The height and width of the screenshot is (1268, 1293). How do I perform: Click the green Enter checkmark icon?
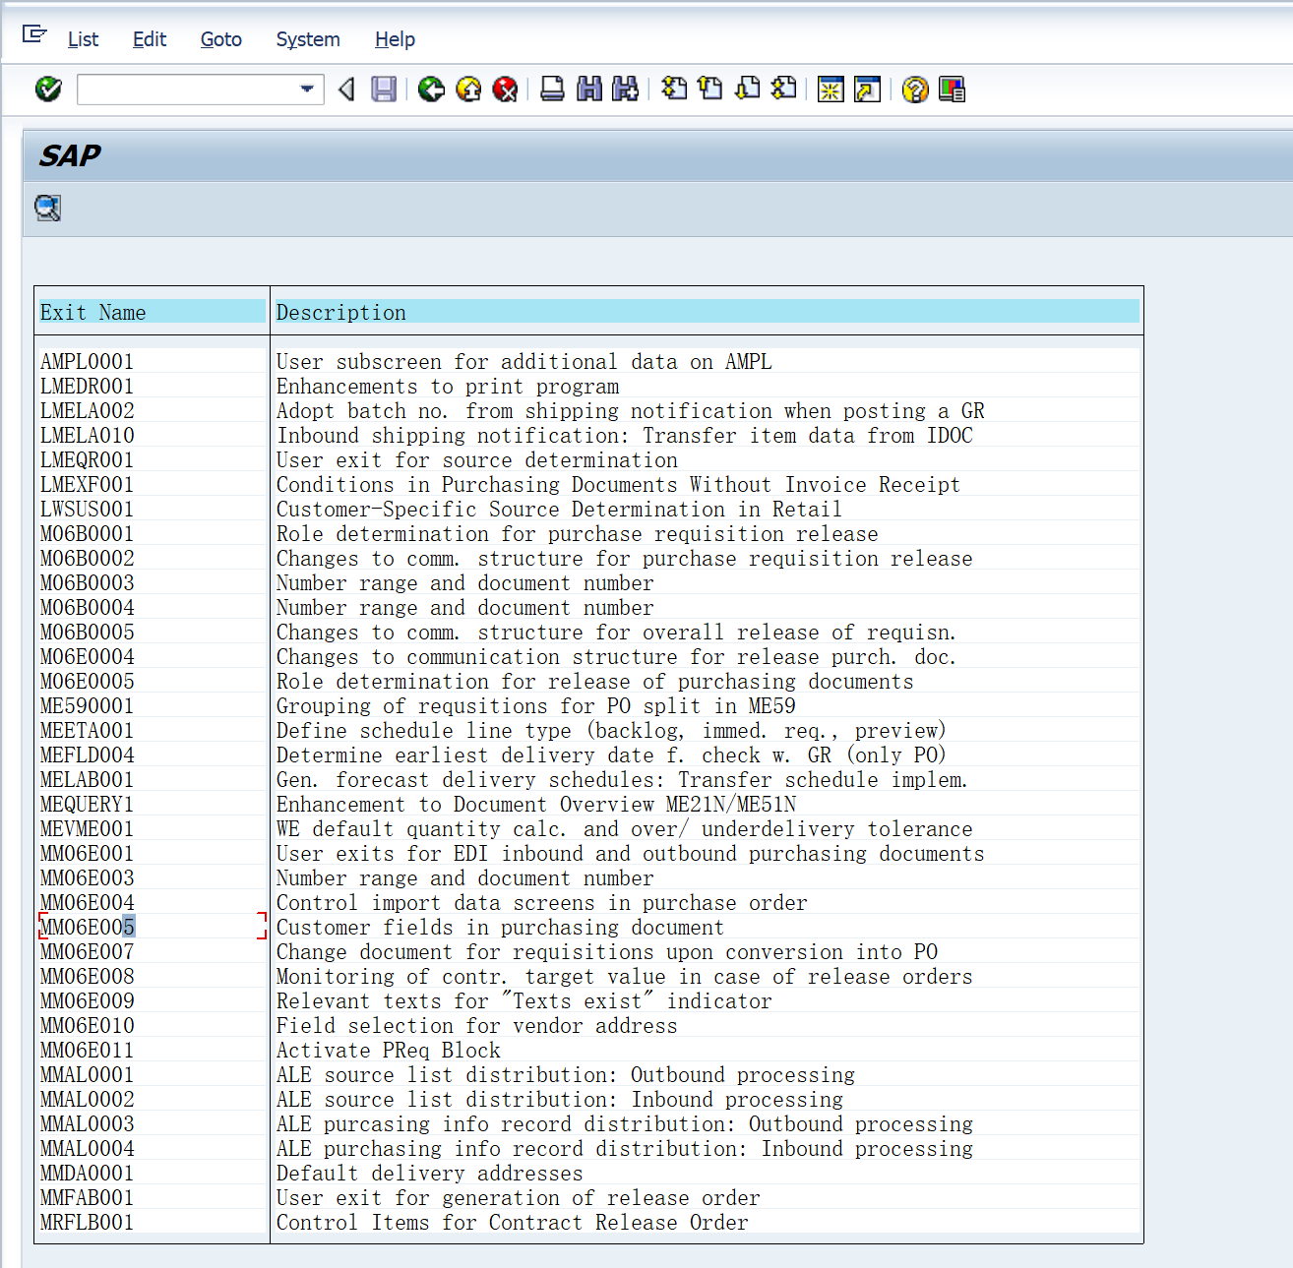48,90
